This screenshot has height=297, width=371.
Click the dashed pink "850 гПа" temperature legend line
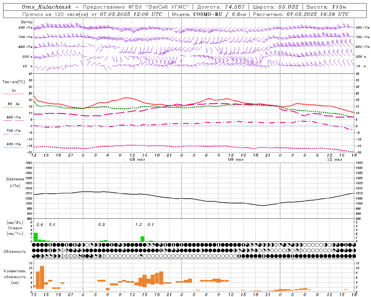(x=13, y=121)
